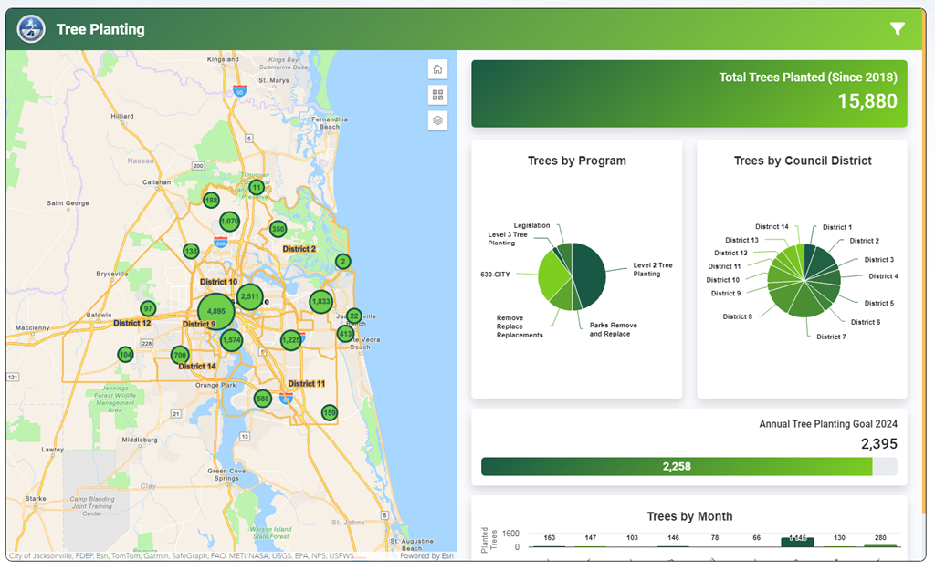The height and width of the screenshot is (570, 935).
Task: Click the 630-CITY pie slice
Action: click(553, 275)
